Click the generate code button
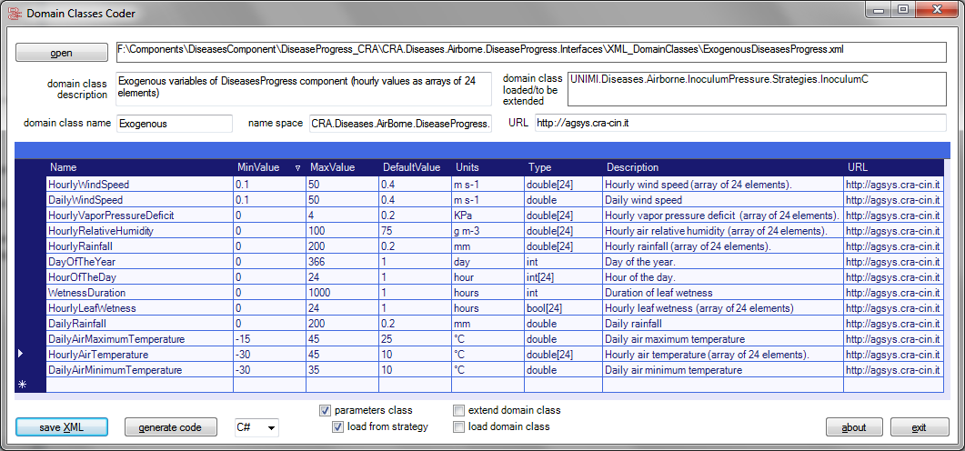Image resolution: width=965 pixels, height=451 pixels. click(171, 427)
